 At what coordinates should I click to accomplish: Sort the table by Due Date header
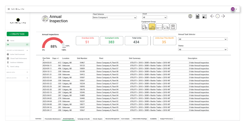46,58
